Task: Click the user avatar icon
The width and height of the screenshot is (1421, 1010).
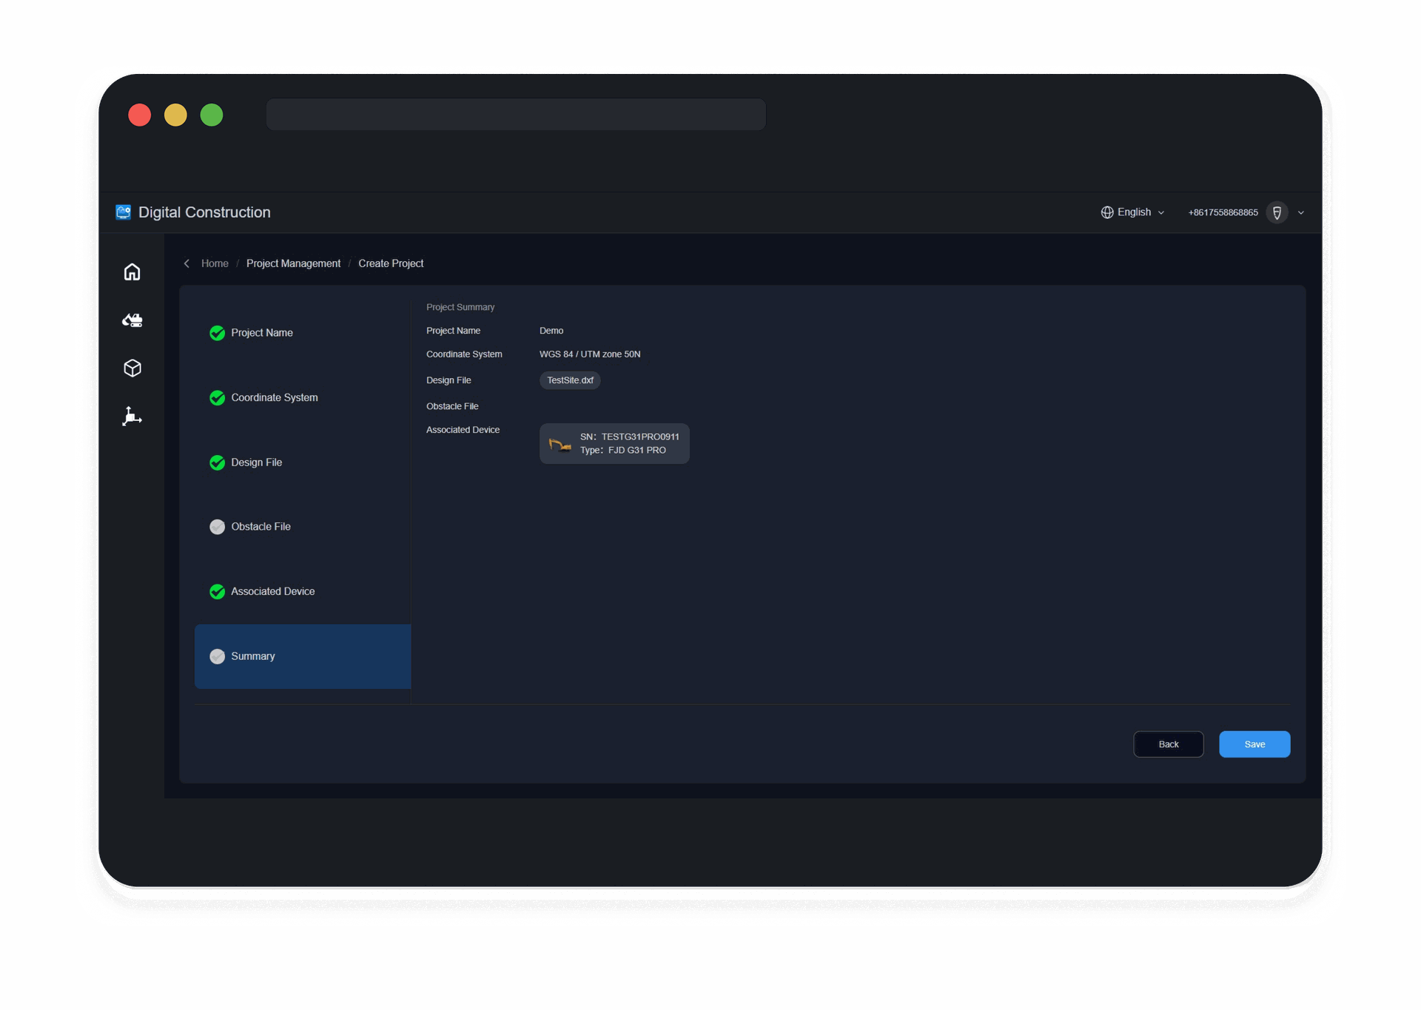Action: [1277, 212]
